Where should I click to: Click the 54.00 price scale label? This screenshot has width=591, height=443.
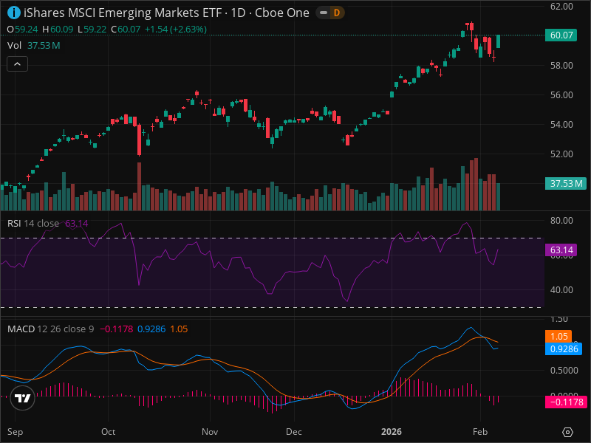(561, 124)
